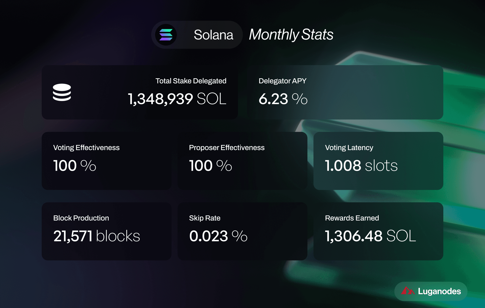This screenshot has width=485, height=308.
Task: Click the Voting Effectiveness 100 % value
Action: (75, 166)
